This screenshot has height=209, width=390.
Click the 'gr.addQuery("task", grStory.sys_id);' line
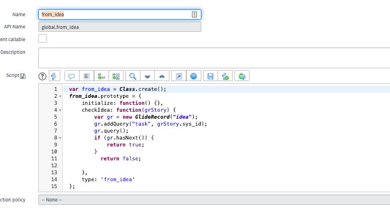point(150,124)
